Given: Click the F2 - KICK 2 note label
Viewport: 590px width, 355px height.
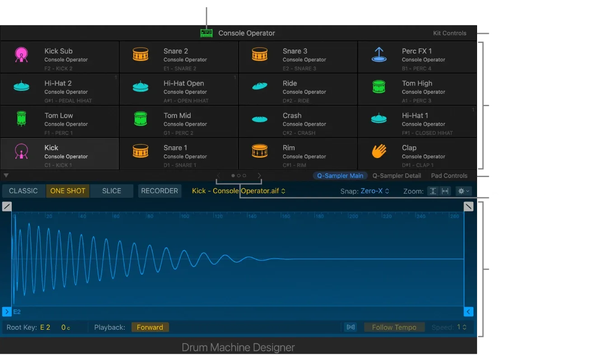Looking at the screenshot, I should [58, 69].
